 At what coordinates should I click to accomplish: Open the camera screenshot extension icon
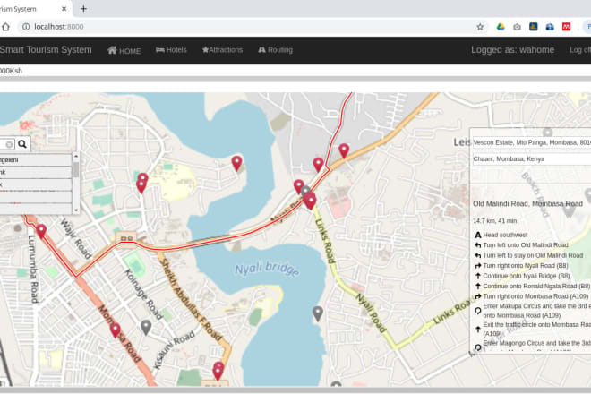click(518, 27)
